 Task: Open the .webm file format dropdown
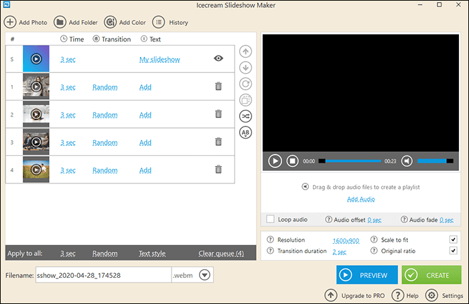[x=204, y=275]
